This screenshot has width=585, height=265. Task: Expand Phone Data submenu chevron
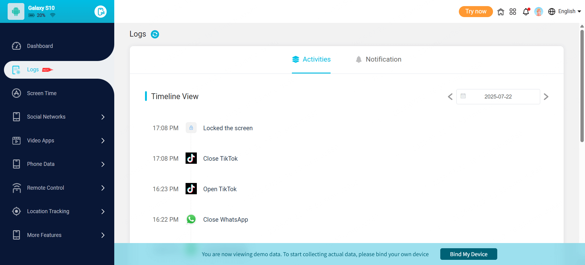coord(103,164)
